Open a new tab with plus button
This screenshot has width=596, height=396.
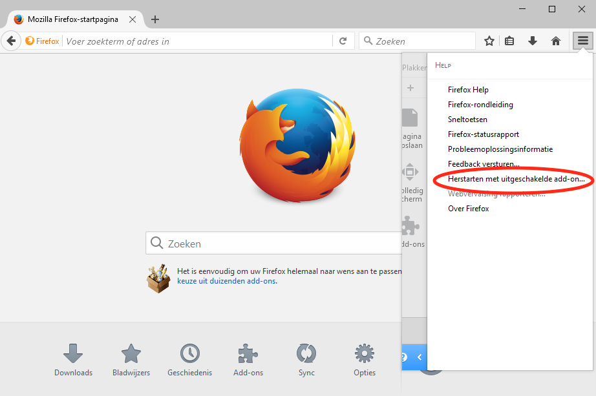[154, 19]
